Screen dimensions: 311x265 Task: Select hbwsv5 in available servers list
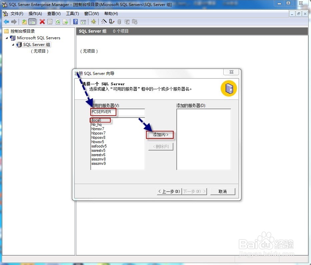98,142
